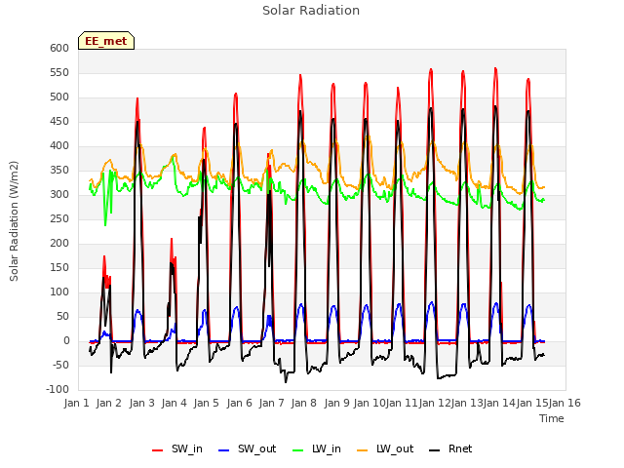Select the blue SW_out legend swatch

pyautogui.click(x=224, y=450)
